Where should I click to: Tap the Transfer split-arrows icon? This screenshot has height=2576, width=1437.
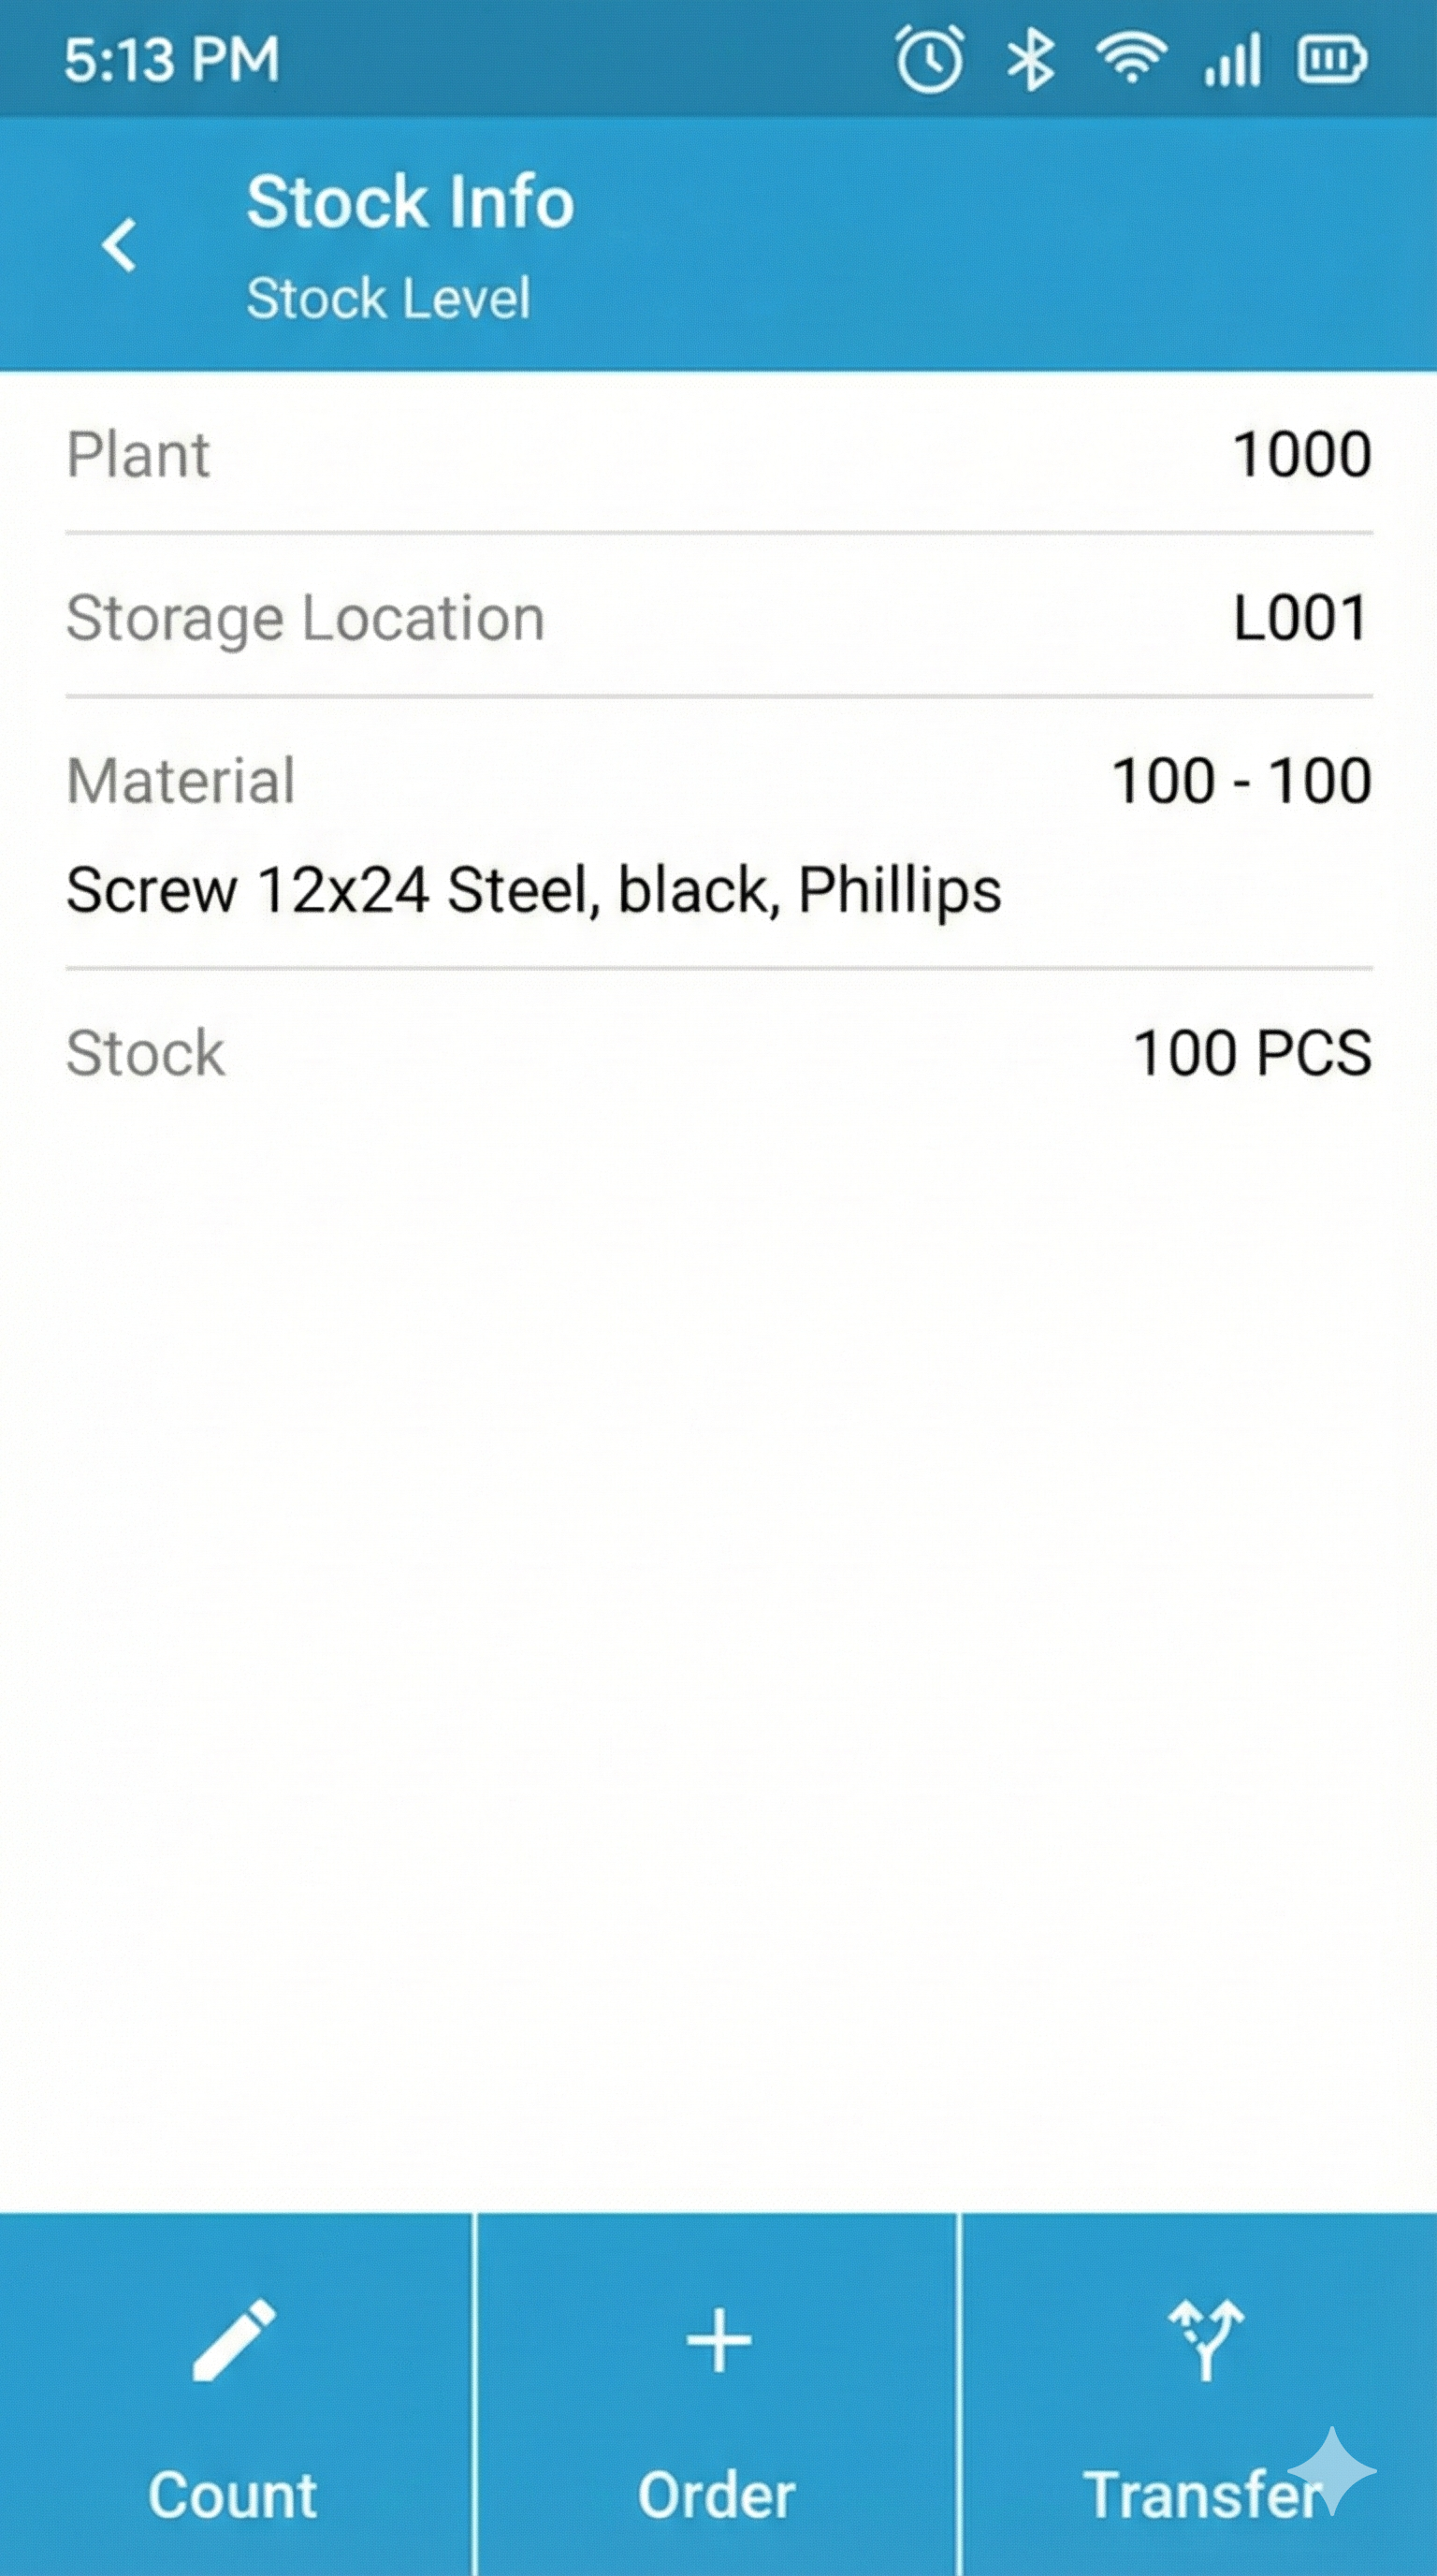(1206, 2338)
